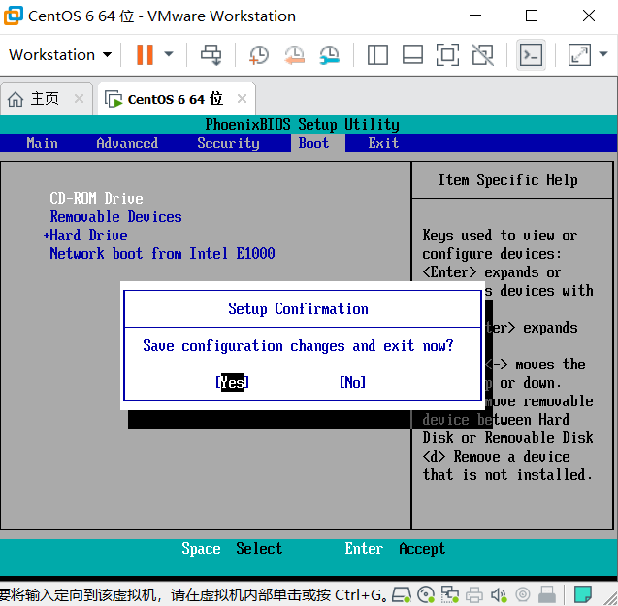Close the 主页 tab

79,98
